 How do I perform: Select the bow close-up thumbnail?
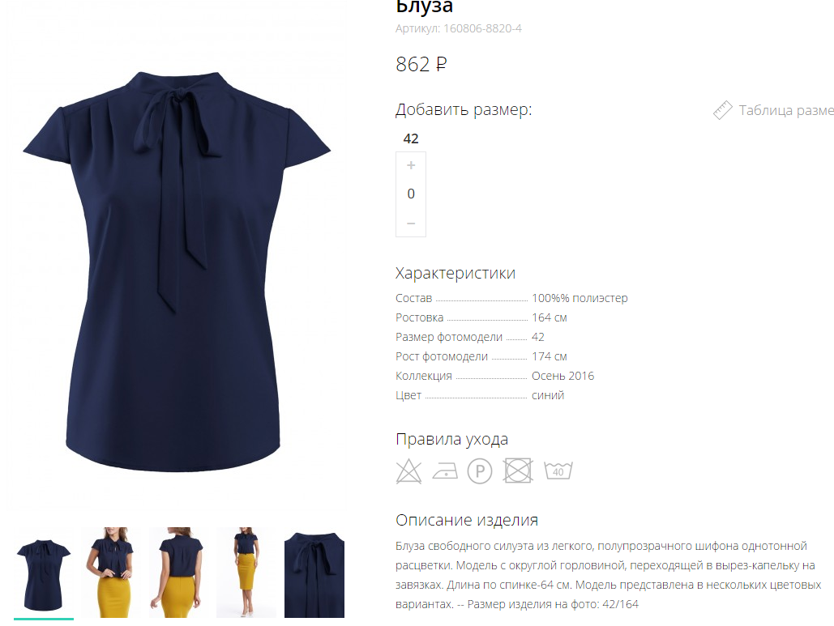point(314,573)
